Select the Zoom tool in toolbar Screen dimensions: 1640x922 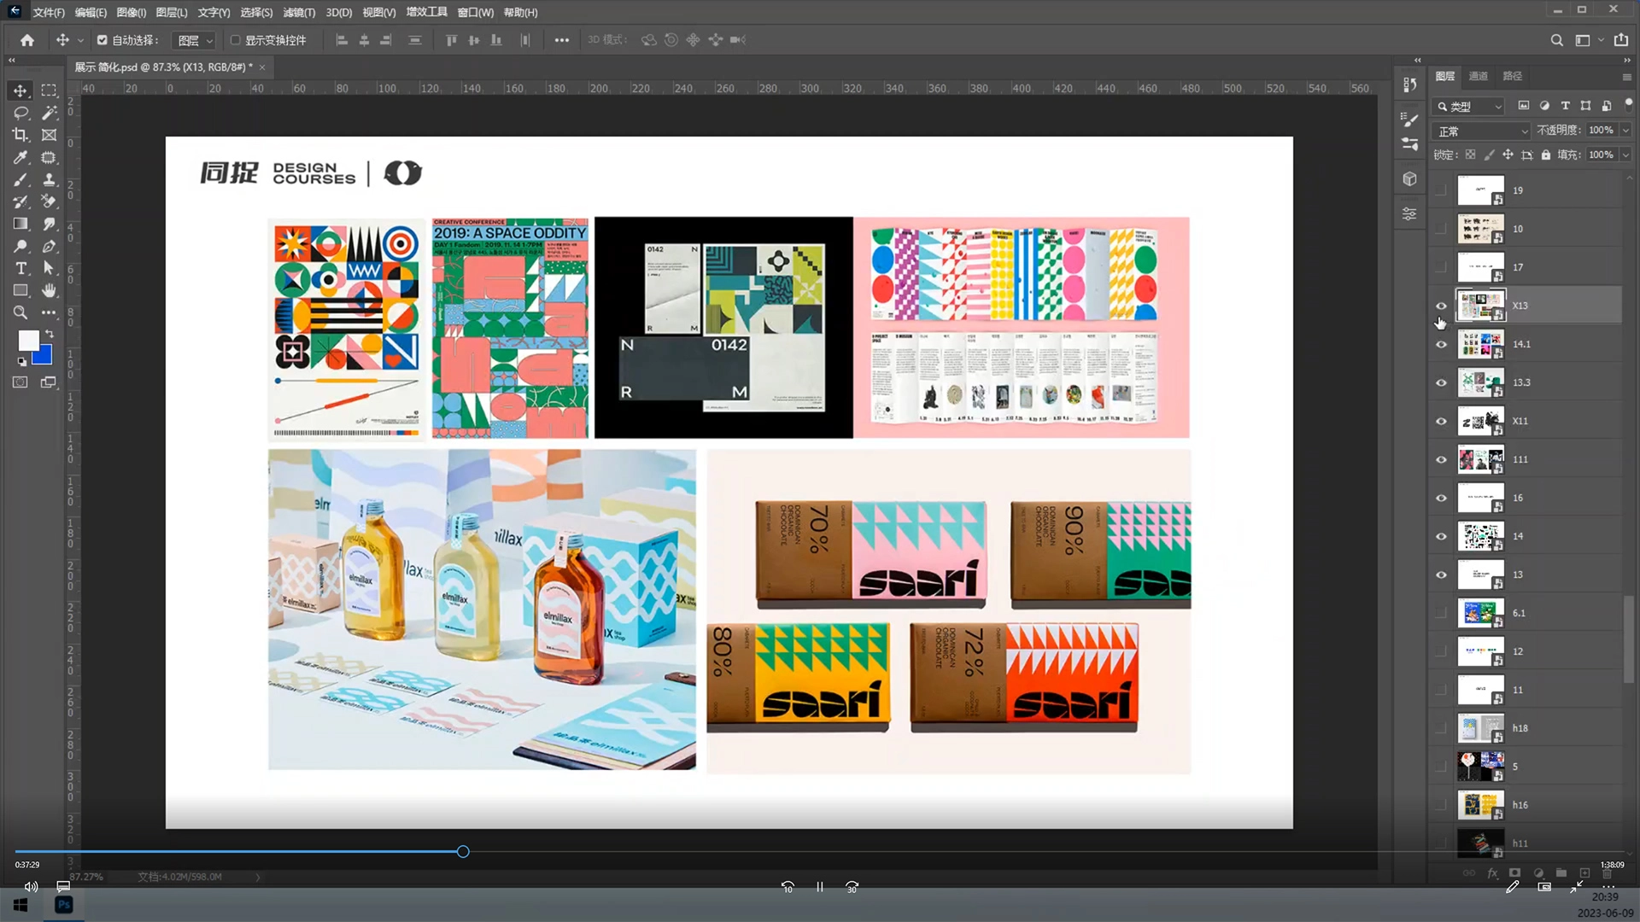coord(20,312)
